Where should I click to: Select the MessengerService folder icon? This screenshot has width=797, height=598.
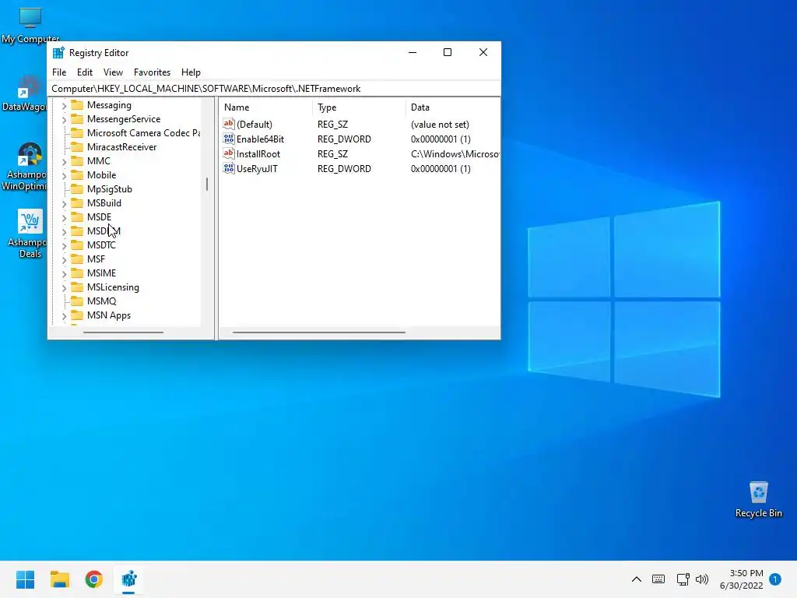(77, 119)
